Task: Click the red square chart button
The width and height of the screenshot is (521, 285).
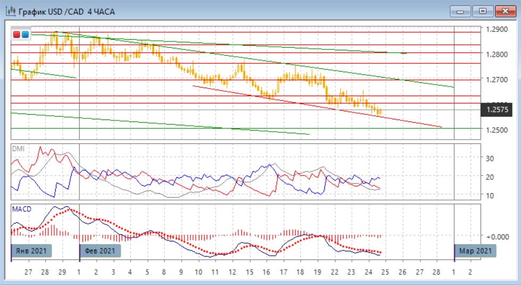Action: click(x=16, y=34)
